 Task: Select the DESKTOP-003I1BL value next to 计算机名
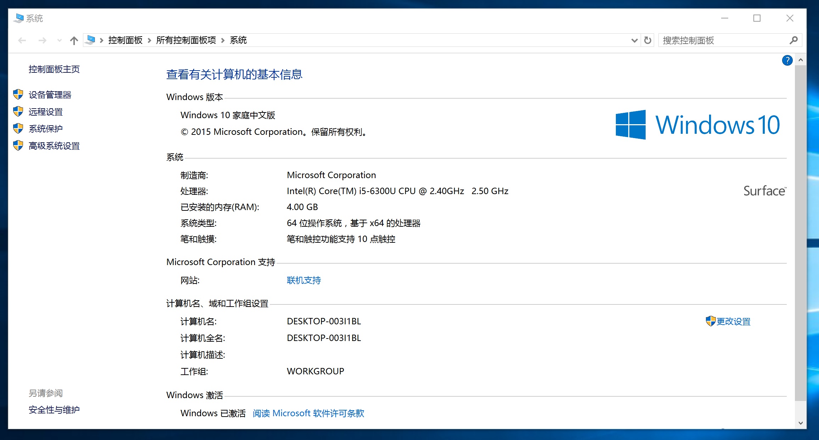[324, 321]
